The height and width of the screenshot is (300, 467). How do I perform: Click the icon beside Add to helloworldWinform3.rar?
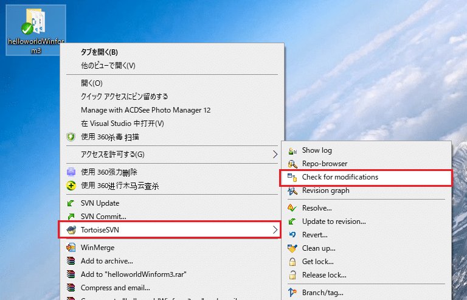(71, 274)
